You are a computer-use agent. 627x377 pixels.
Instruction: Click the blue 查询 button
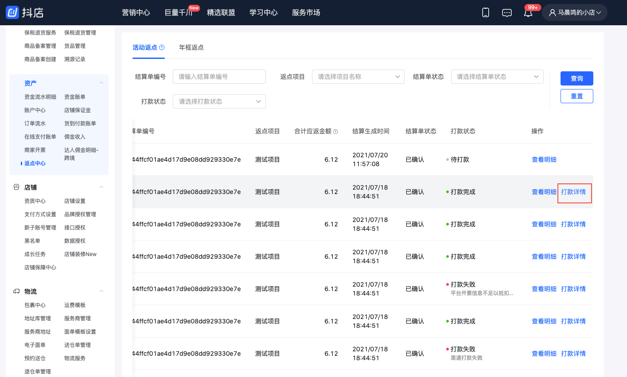(577, 78)
